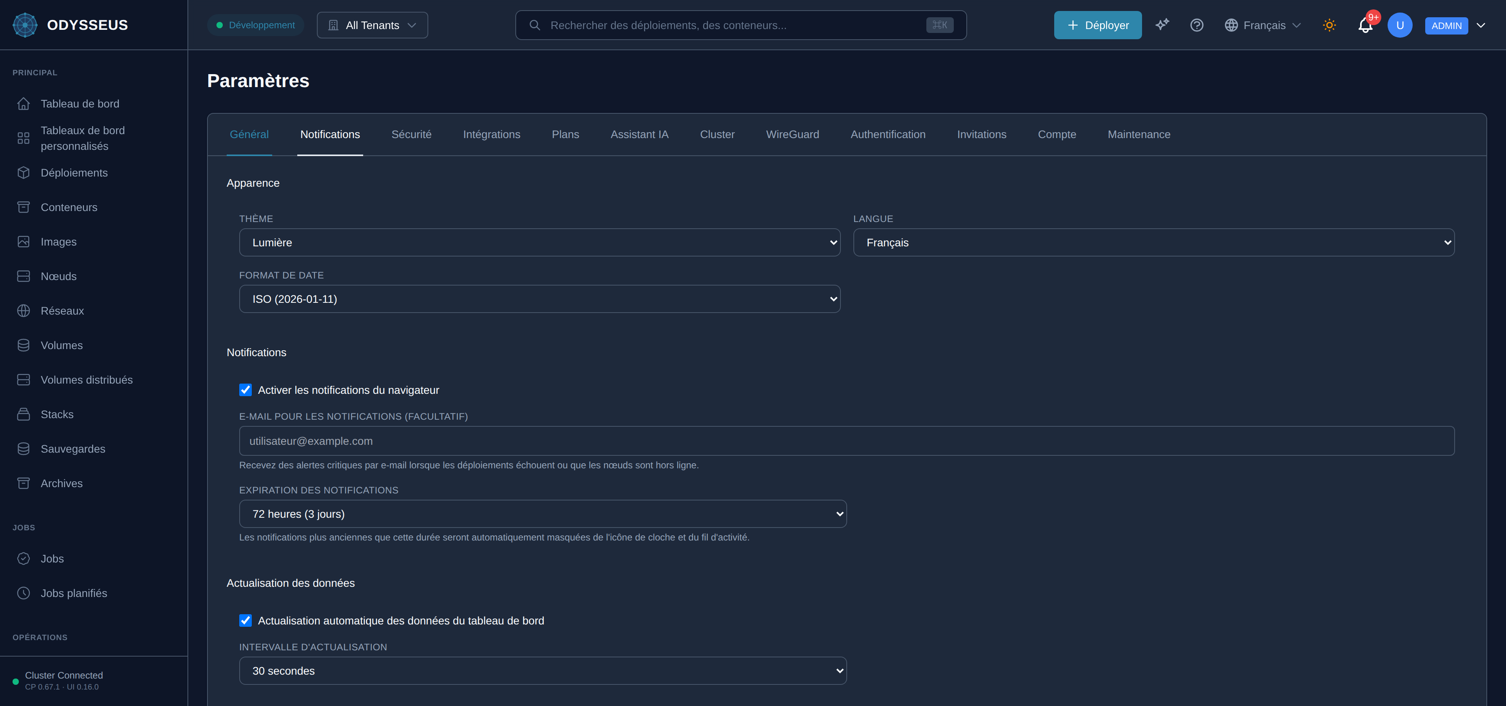The image size is (1506, 706).
Task: Click the Volumes database icon
Action: [x=24, y=345]
